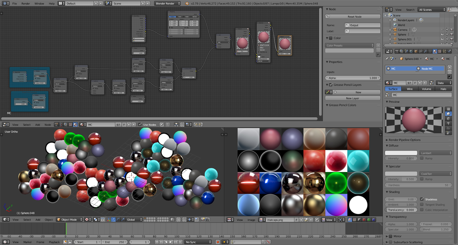Open the Lambert diffuse shader dropdown
This screenshot has height=245, width=458.
pyautogui.click(x=436, y=153)
